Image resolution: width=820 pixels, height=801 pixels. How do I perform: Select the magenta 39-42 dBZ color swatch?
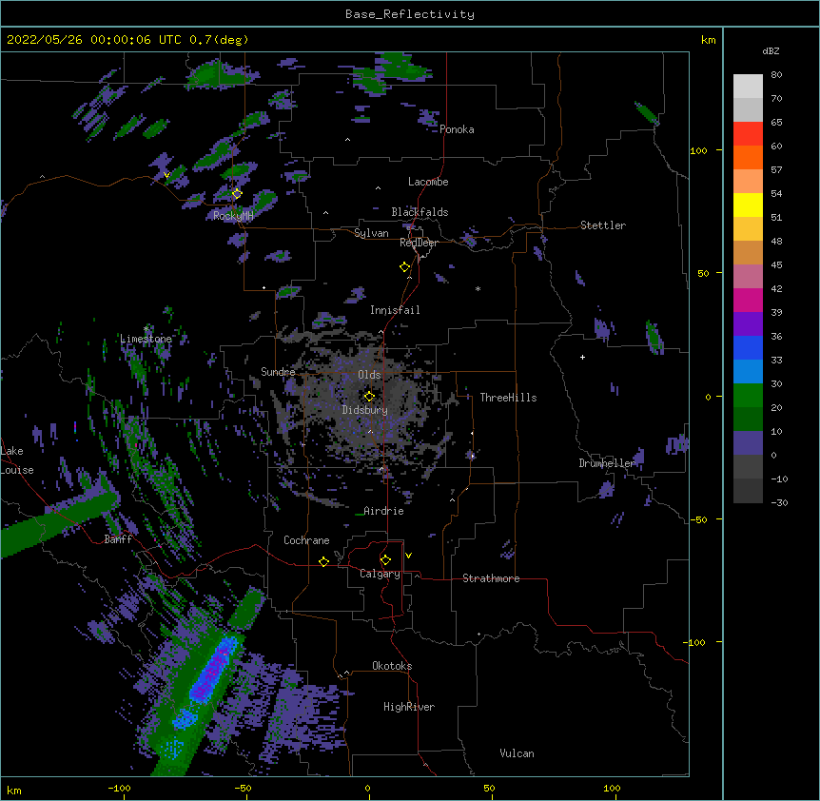pyautogui.click(x=748, y=300)
